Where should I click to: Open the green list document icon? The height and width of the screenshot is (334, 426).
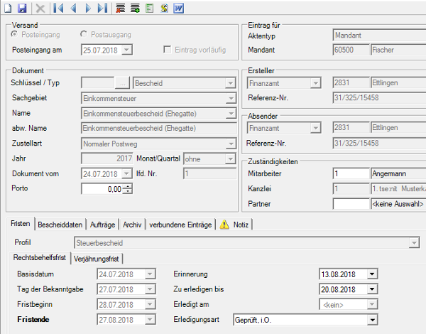pos(149,8)
